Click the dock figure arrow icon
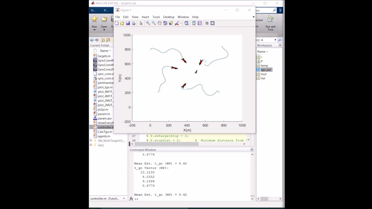The height and width of the screenshot is (209, 372). (x=253, y=17)
